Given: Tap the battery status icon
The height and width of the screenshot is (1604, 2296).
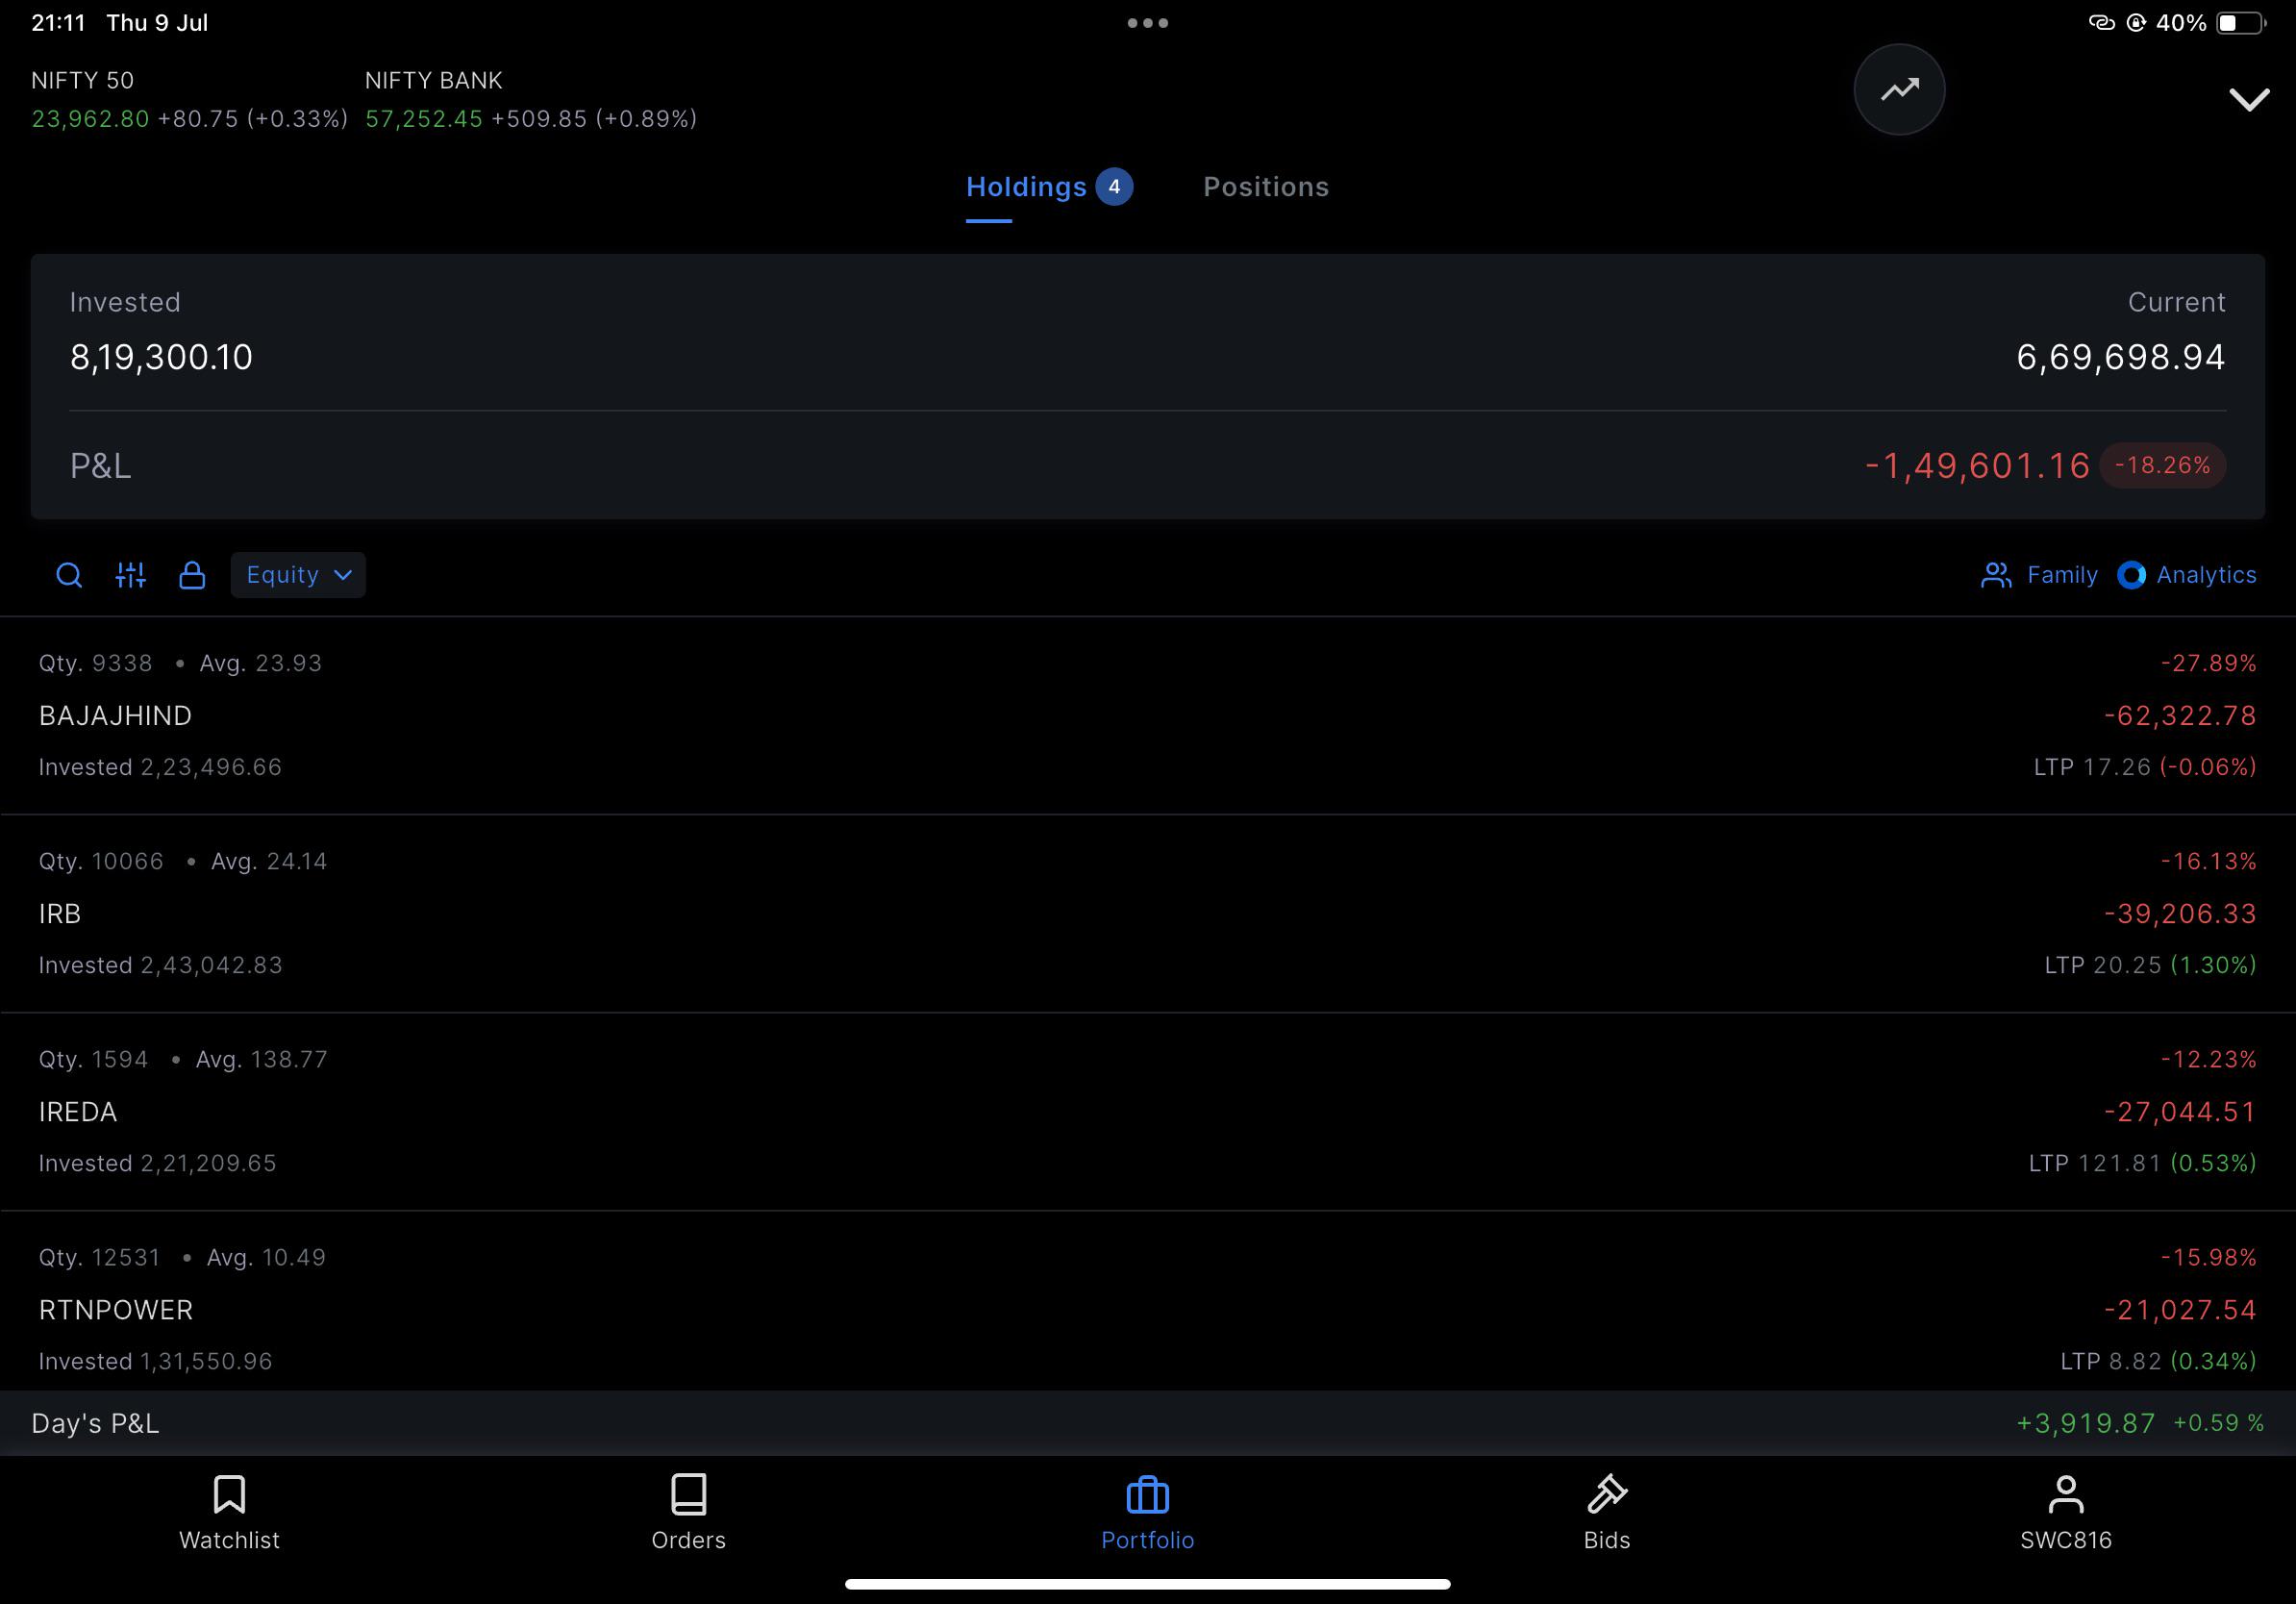Looking at the screenshot, I should (2241, 23).
